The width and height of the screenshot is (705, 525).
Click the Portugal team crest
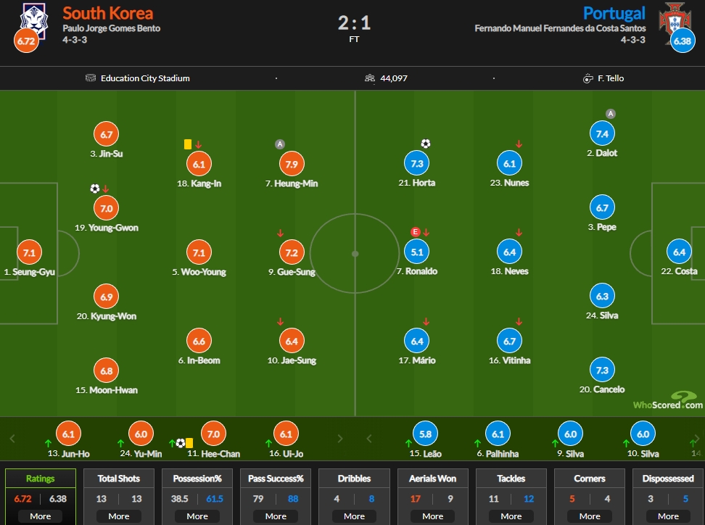point(674,19)
